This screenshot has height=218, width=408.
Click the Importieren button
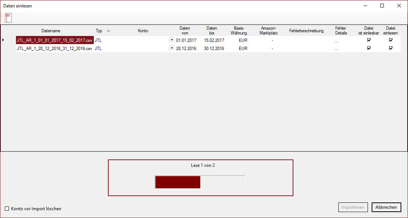coord(353,207)
